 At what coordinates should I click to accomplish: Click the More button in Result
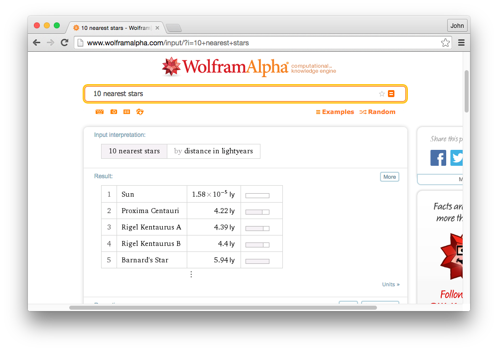389,177
